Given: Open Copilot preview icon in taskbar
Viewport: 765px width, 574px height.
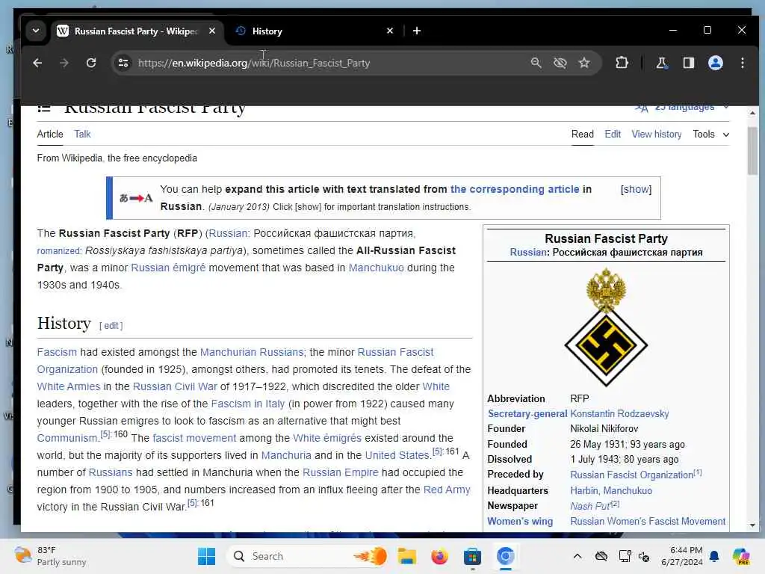Looking at the screenshot, I should coord(741,556).
